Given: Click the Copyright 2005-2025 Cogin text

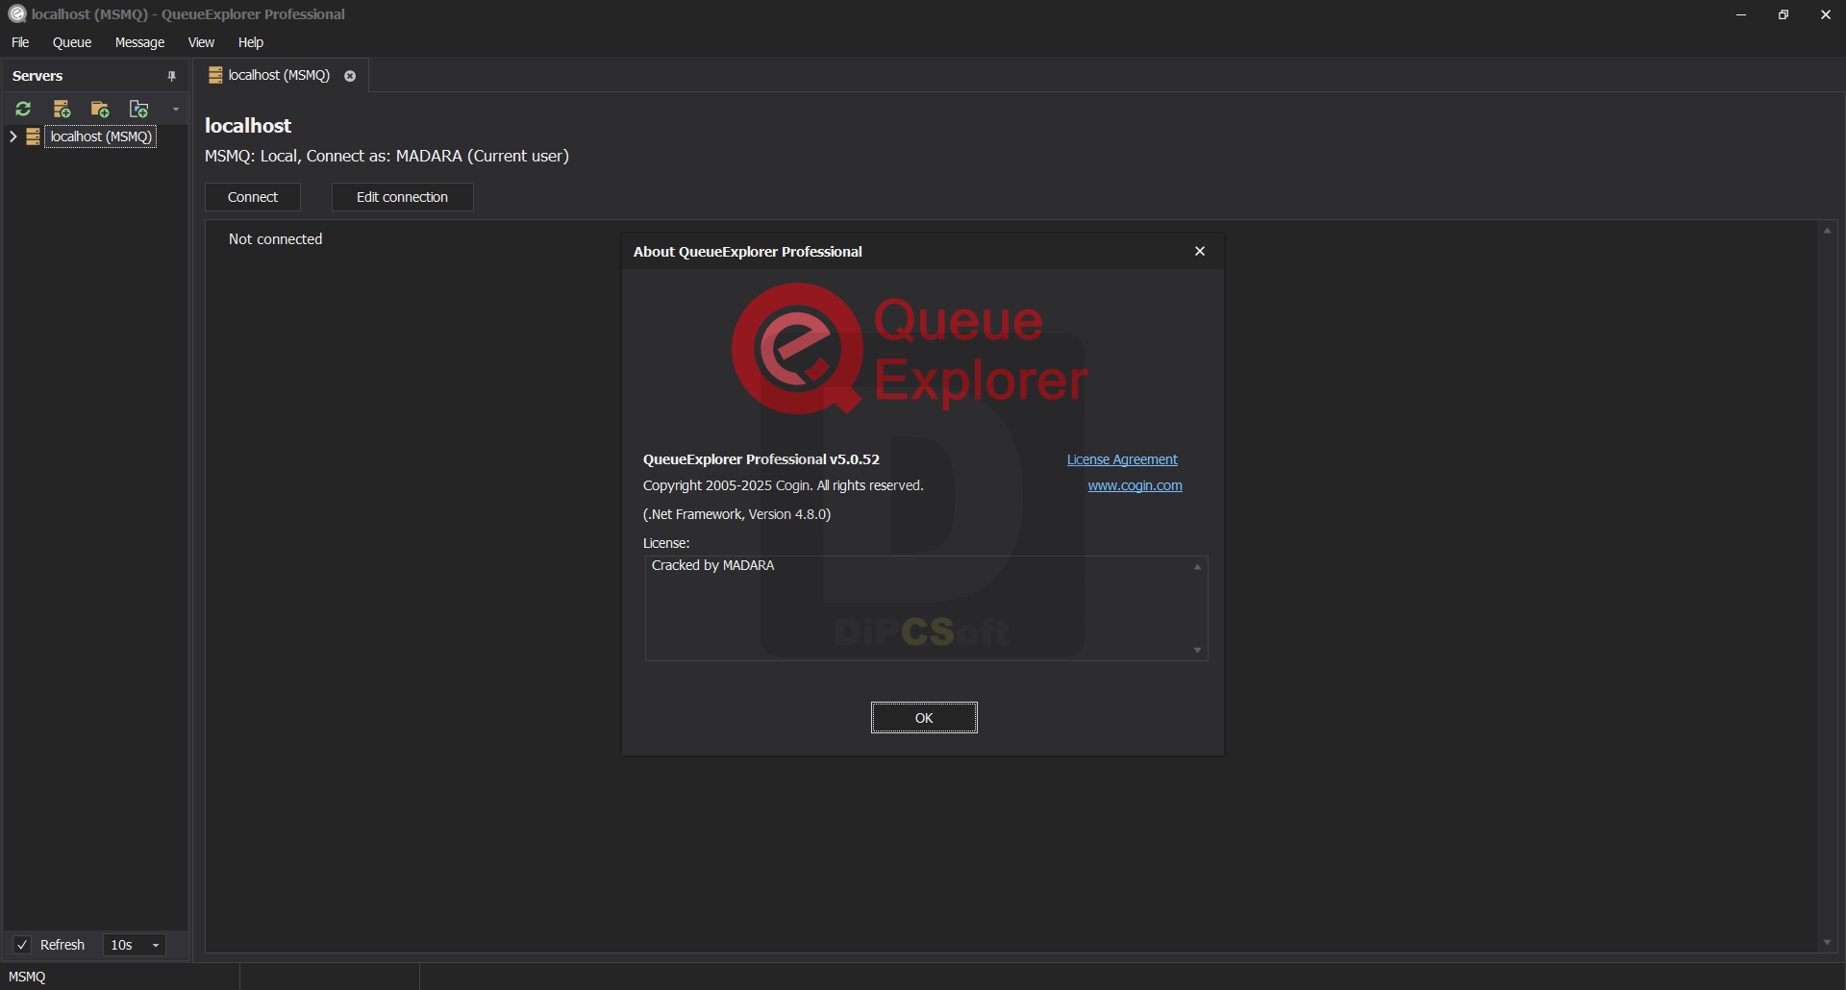Looking at the screenshot, I should click(784, 485).
